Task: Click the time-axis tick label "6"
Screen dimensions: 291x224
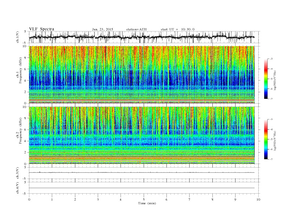Action: (166, 199)
